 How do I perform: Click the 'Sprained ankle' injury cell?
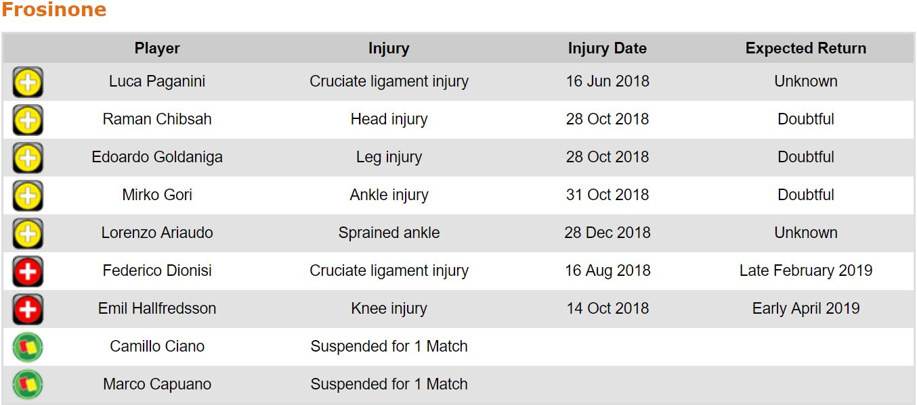coord(389,233)
